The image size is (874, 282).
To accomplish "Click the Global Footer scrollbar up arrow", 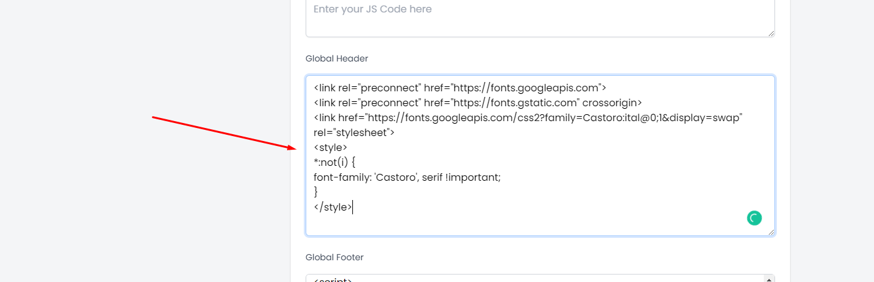I will 771,278.
